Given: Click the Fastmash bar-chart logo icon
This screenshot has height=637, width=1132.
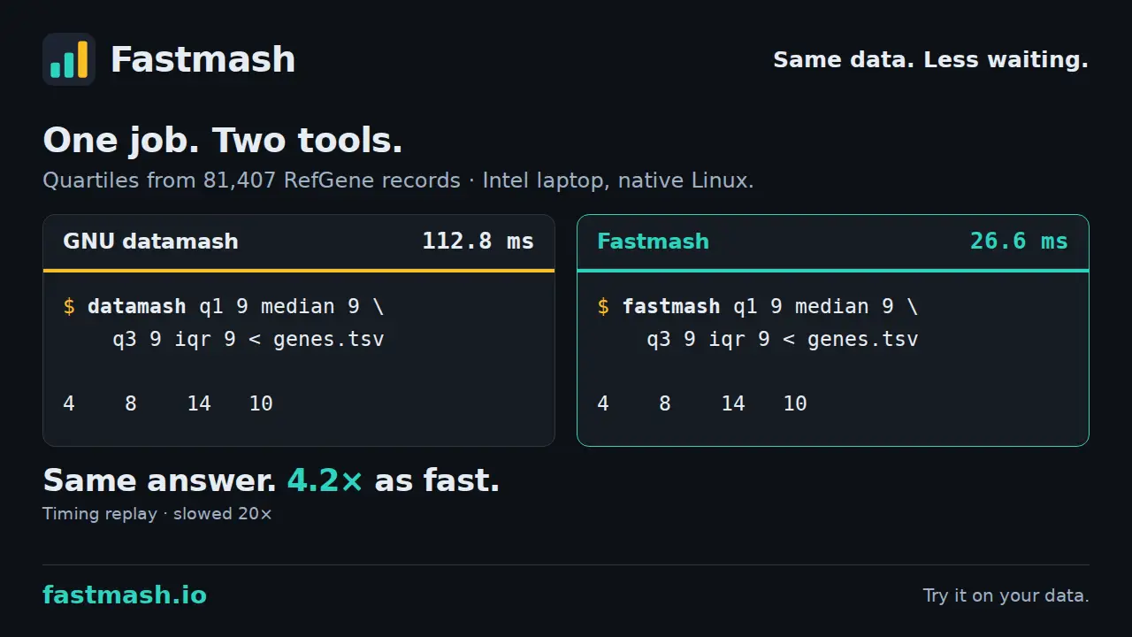Looking at the screenshot, I should pos(69,59).
